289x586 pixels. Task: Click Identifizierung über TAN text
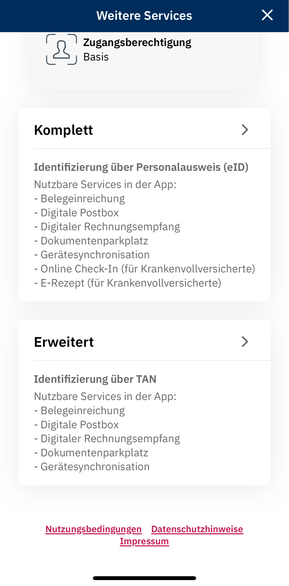click(95, 379)
